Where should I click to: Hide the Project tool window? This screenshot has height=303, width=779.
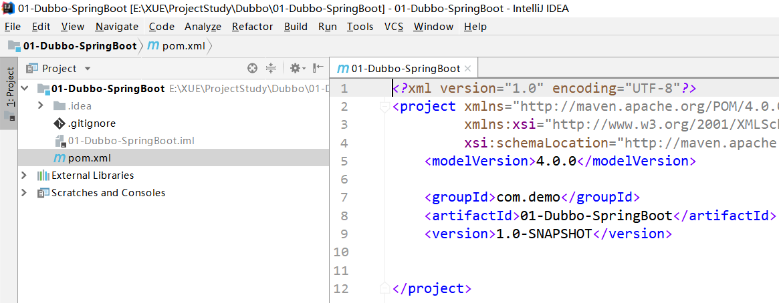click(x=318, y=69)
